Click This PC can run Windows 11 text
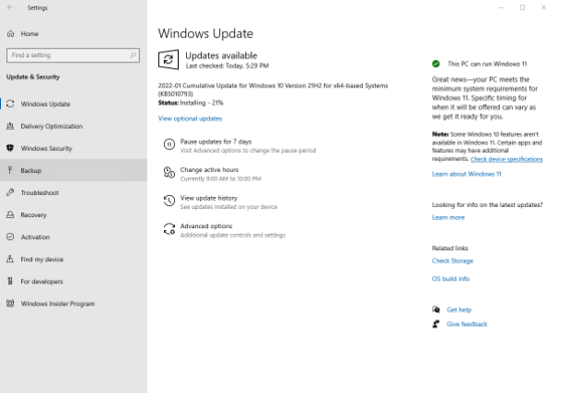This screenshot has height=393, width=571. (x=487, y=64)
